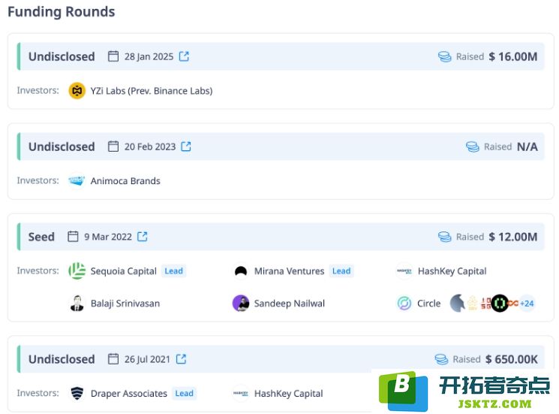Click the Mirana Ventures logo icon
Screen dimensions: 559x414
tap(241, 271)
